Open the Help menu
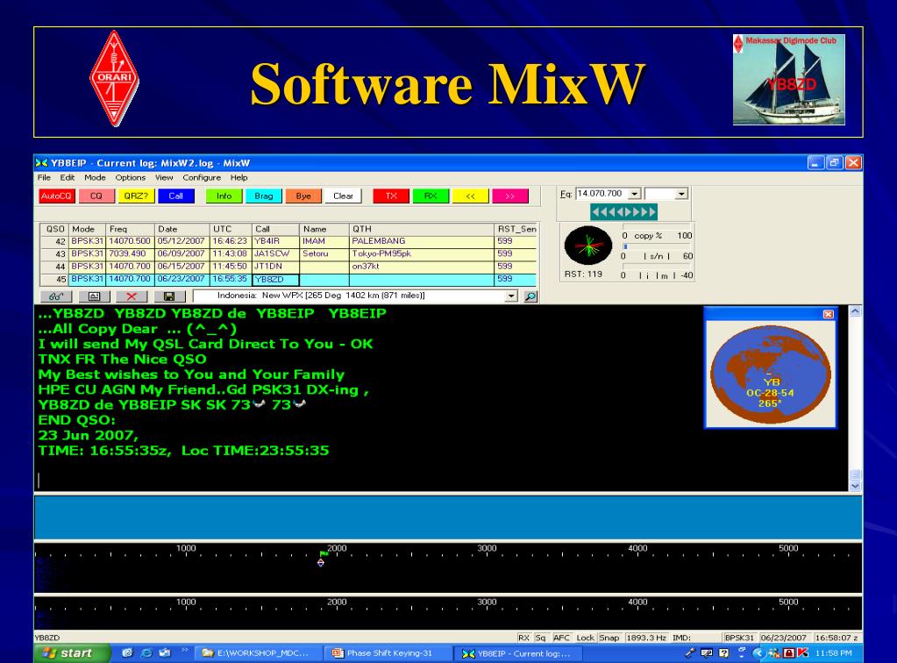This screenshot has height=663, width=897. point(239,178)
